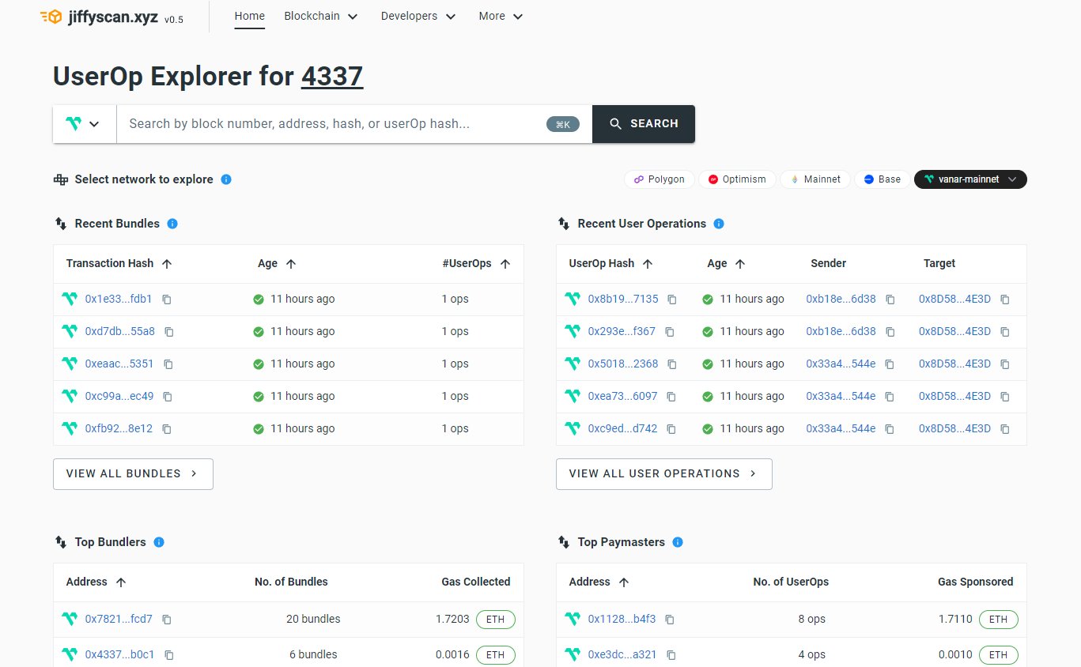Screen dimensions: 1081x667
Task: Click '8 ops' paymaster cell
Action: pos(811,620)
